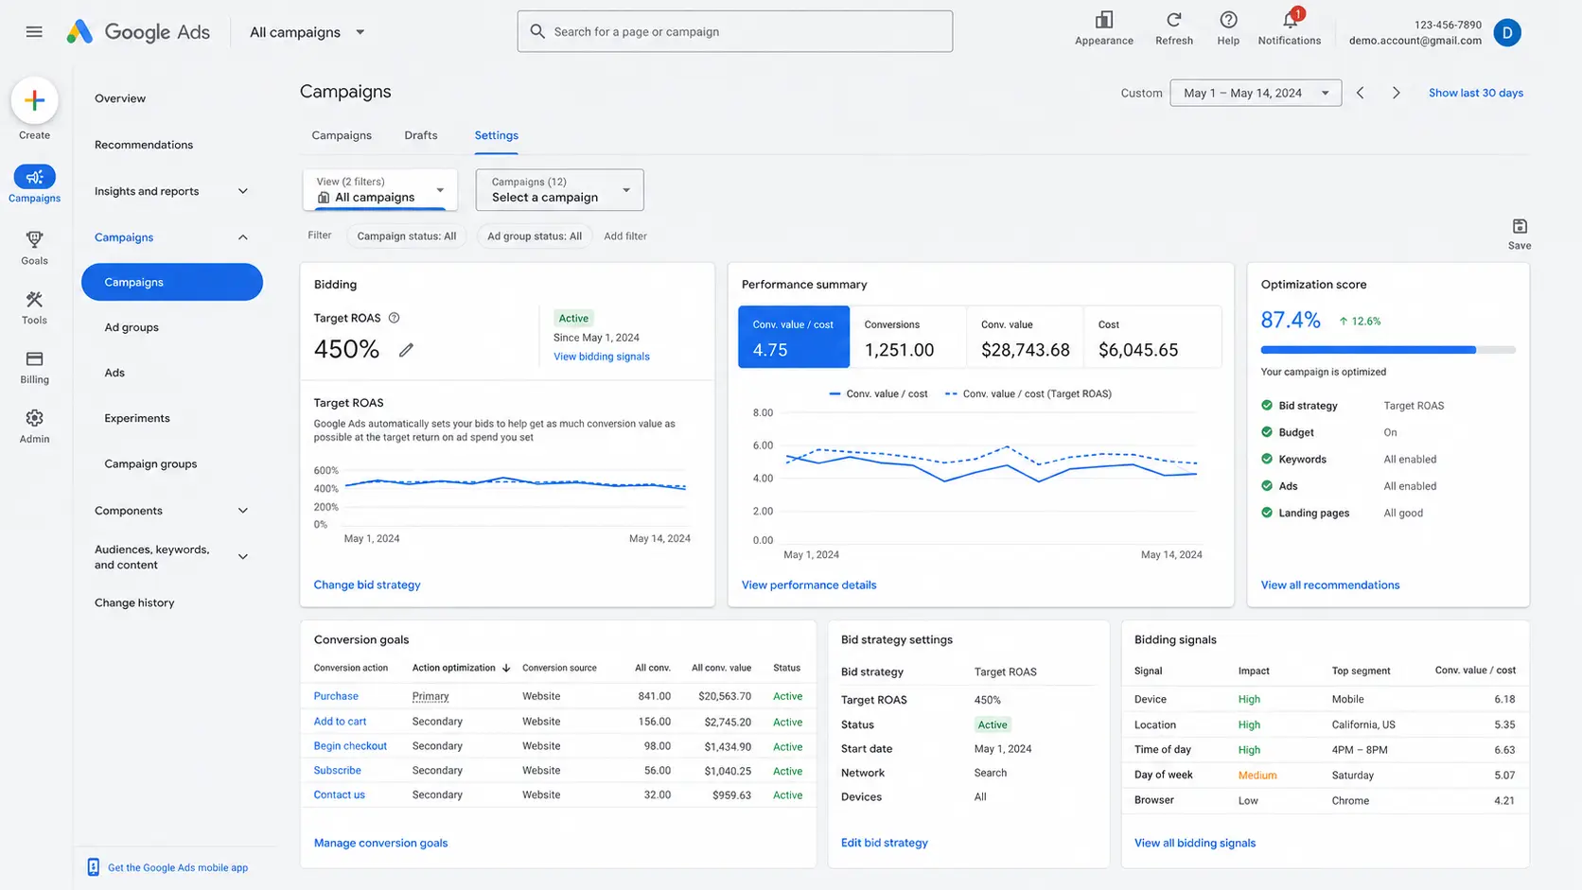The height and width of the screenshot is (890, 1582).
Task: Click View performance details link
Action: point(809,585)
